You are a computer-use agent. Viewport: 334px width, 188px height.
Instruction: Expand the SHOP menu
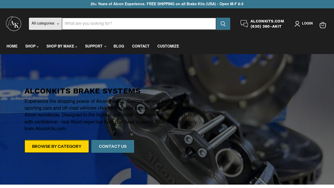click(x=32, y=46)
